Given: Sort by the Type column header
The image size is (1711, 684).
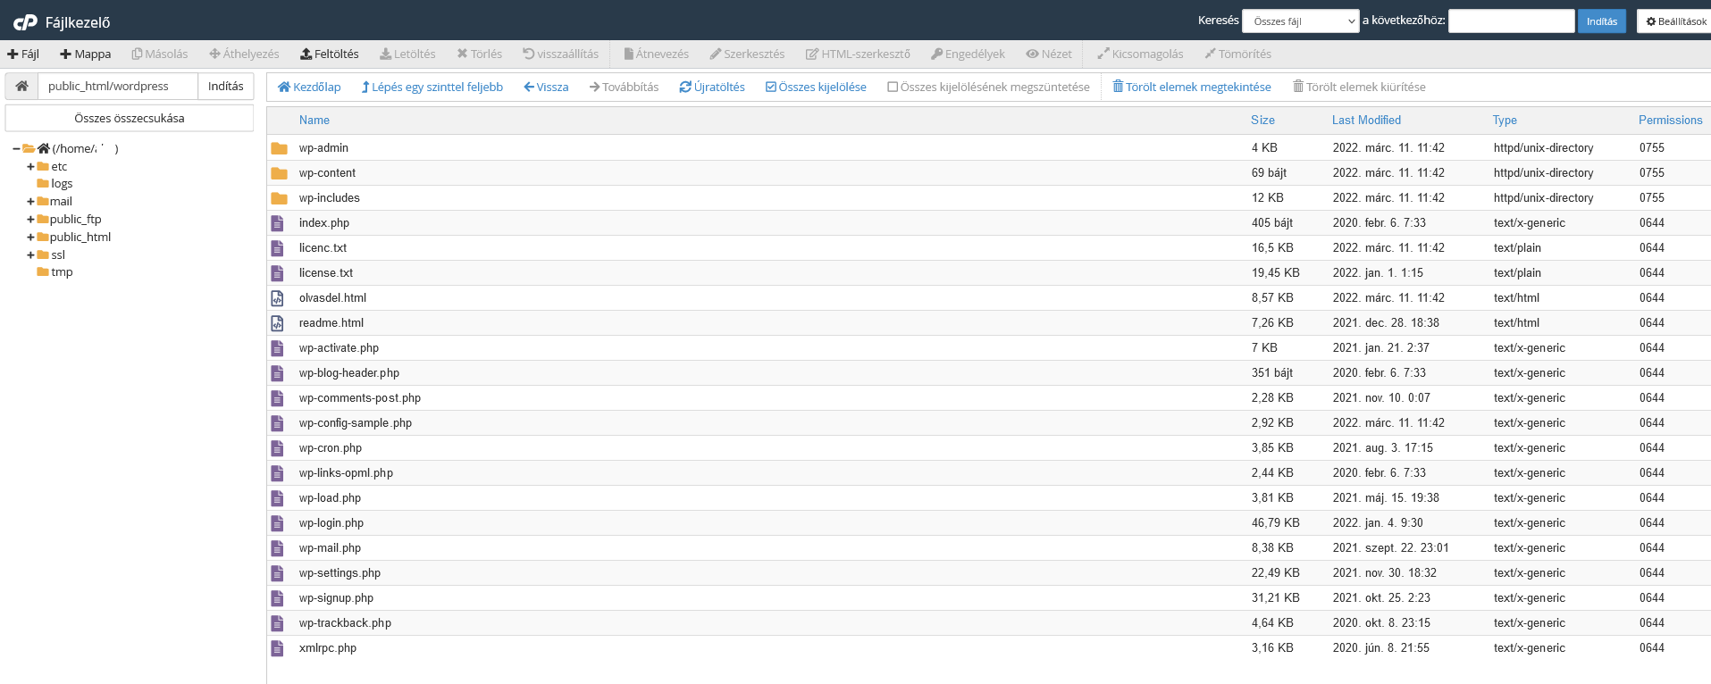Looking at the screenshot, I should pos(1505,120).
